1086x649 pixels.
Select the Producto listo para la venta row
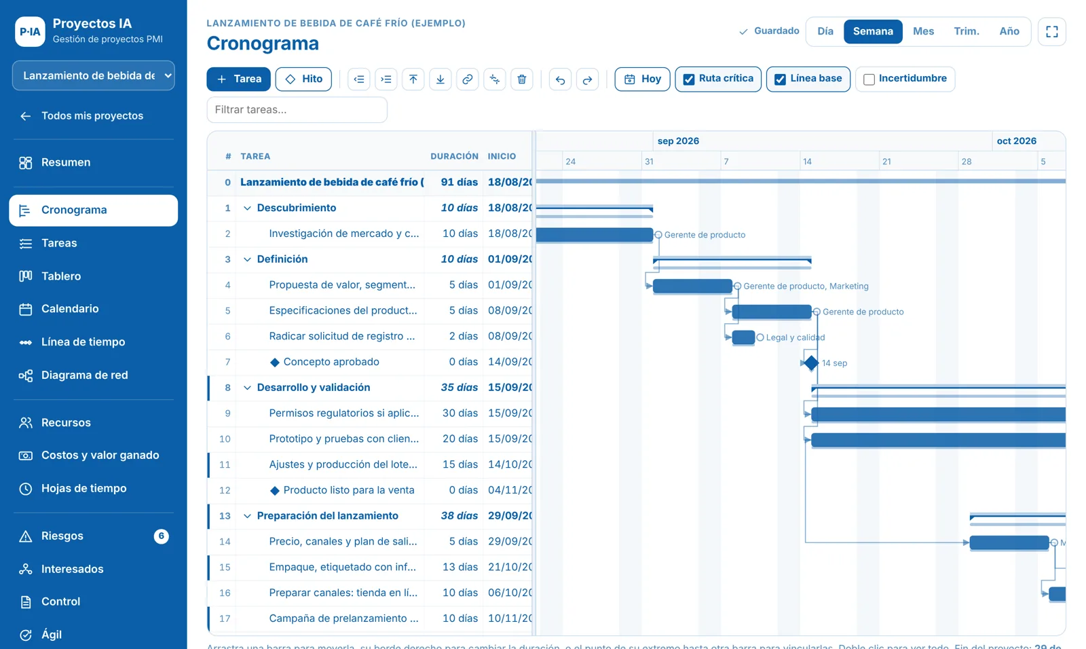371,491
